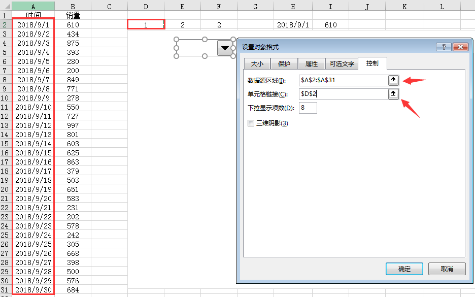
Task: Click sales cell 849
Action: pos(73,79)
